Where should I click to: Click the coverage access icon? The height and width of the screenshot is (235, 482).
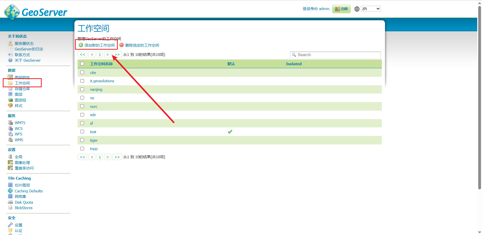tap(10, 168)
